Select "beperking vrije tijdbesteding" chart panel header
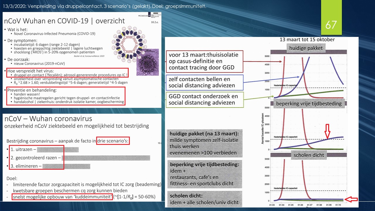 click(x=309, y=104)
